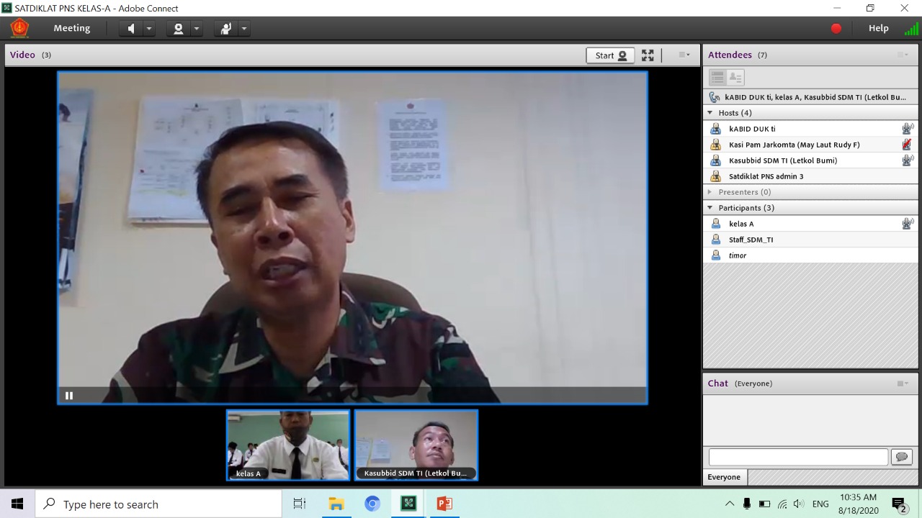Check the green connection status bars
Screen dimensions: 922x518
point(911,29)
